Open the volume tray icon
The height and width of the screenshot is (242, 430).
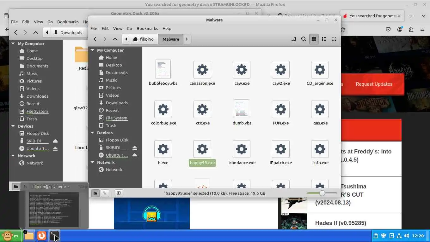[x=407, y=236]
